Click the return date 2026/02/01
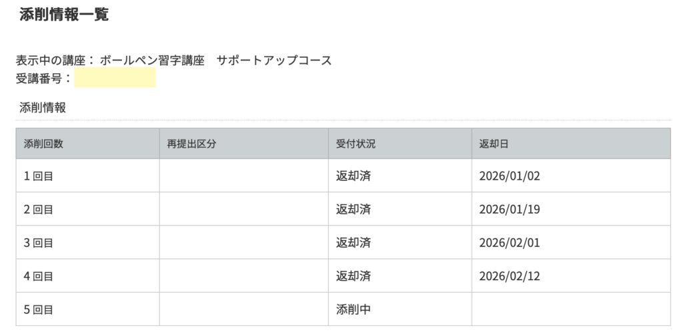683x334 pixels. pos(509,243)
